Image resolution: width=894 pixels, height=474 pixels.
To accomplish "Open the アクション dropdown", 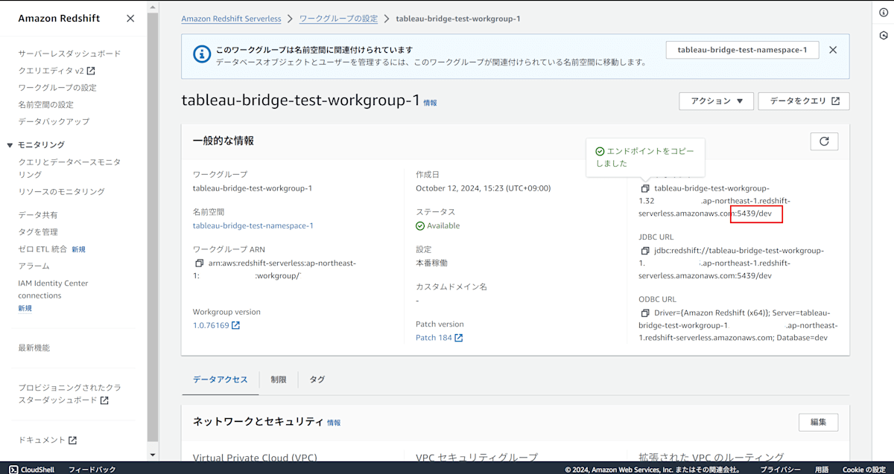I will 717,101.
